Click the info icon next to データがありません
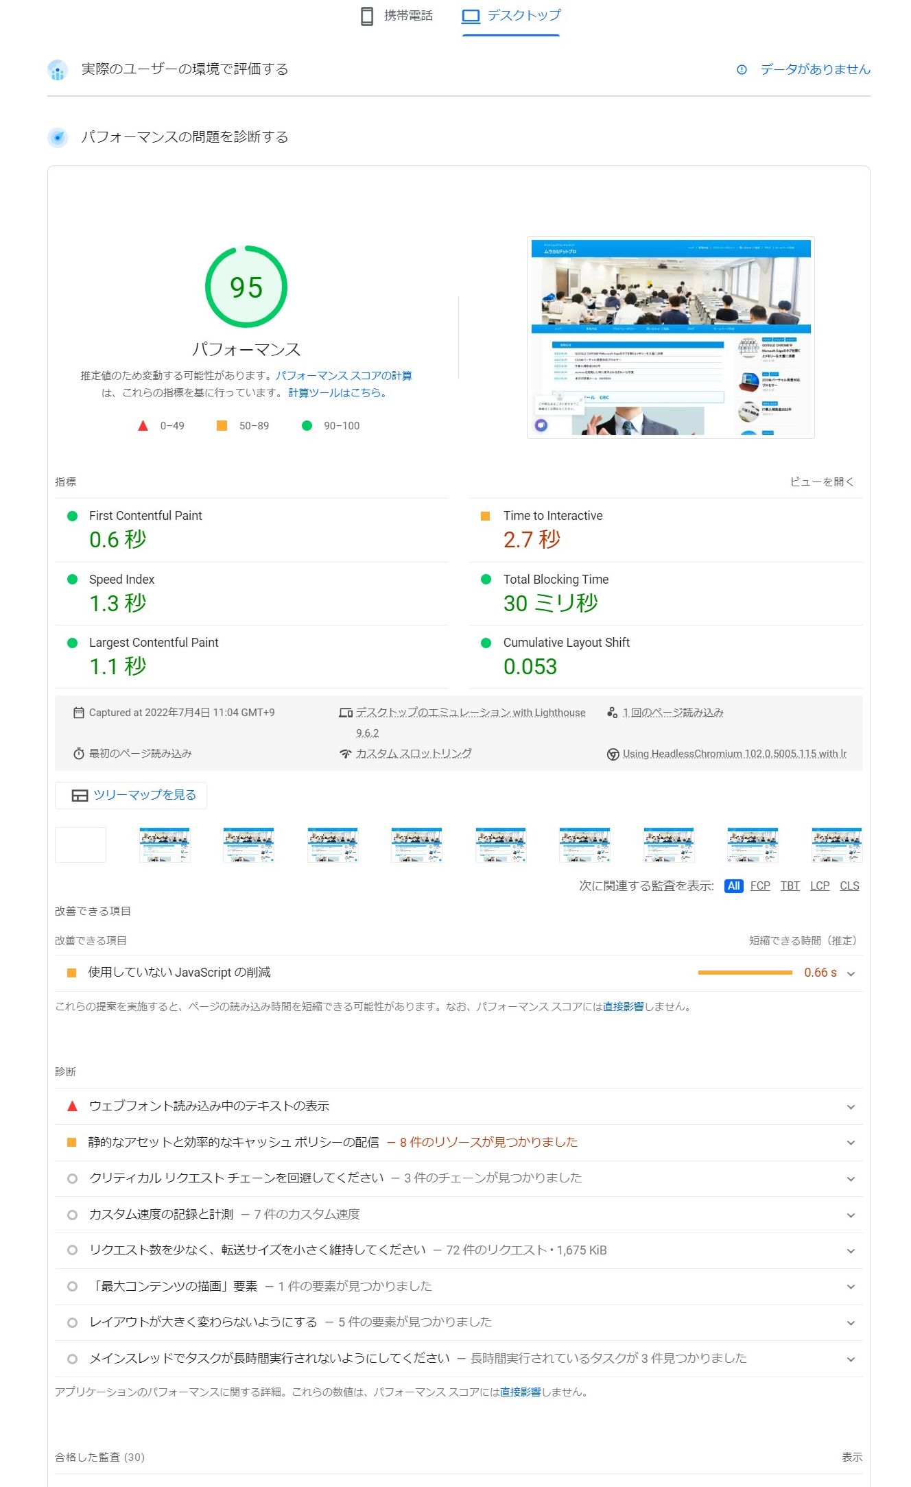The height and width of the screenshot is (1487, 911). [742, 69]
